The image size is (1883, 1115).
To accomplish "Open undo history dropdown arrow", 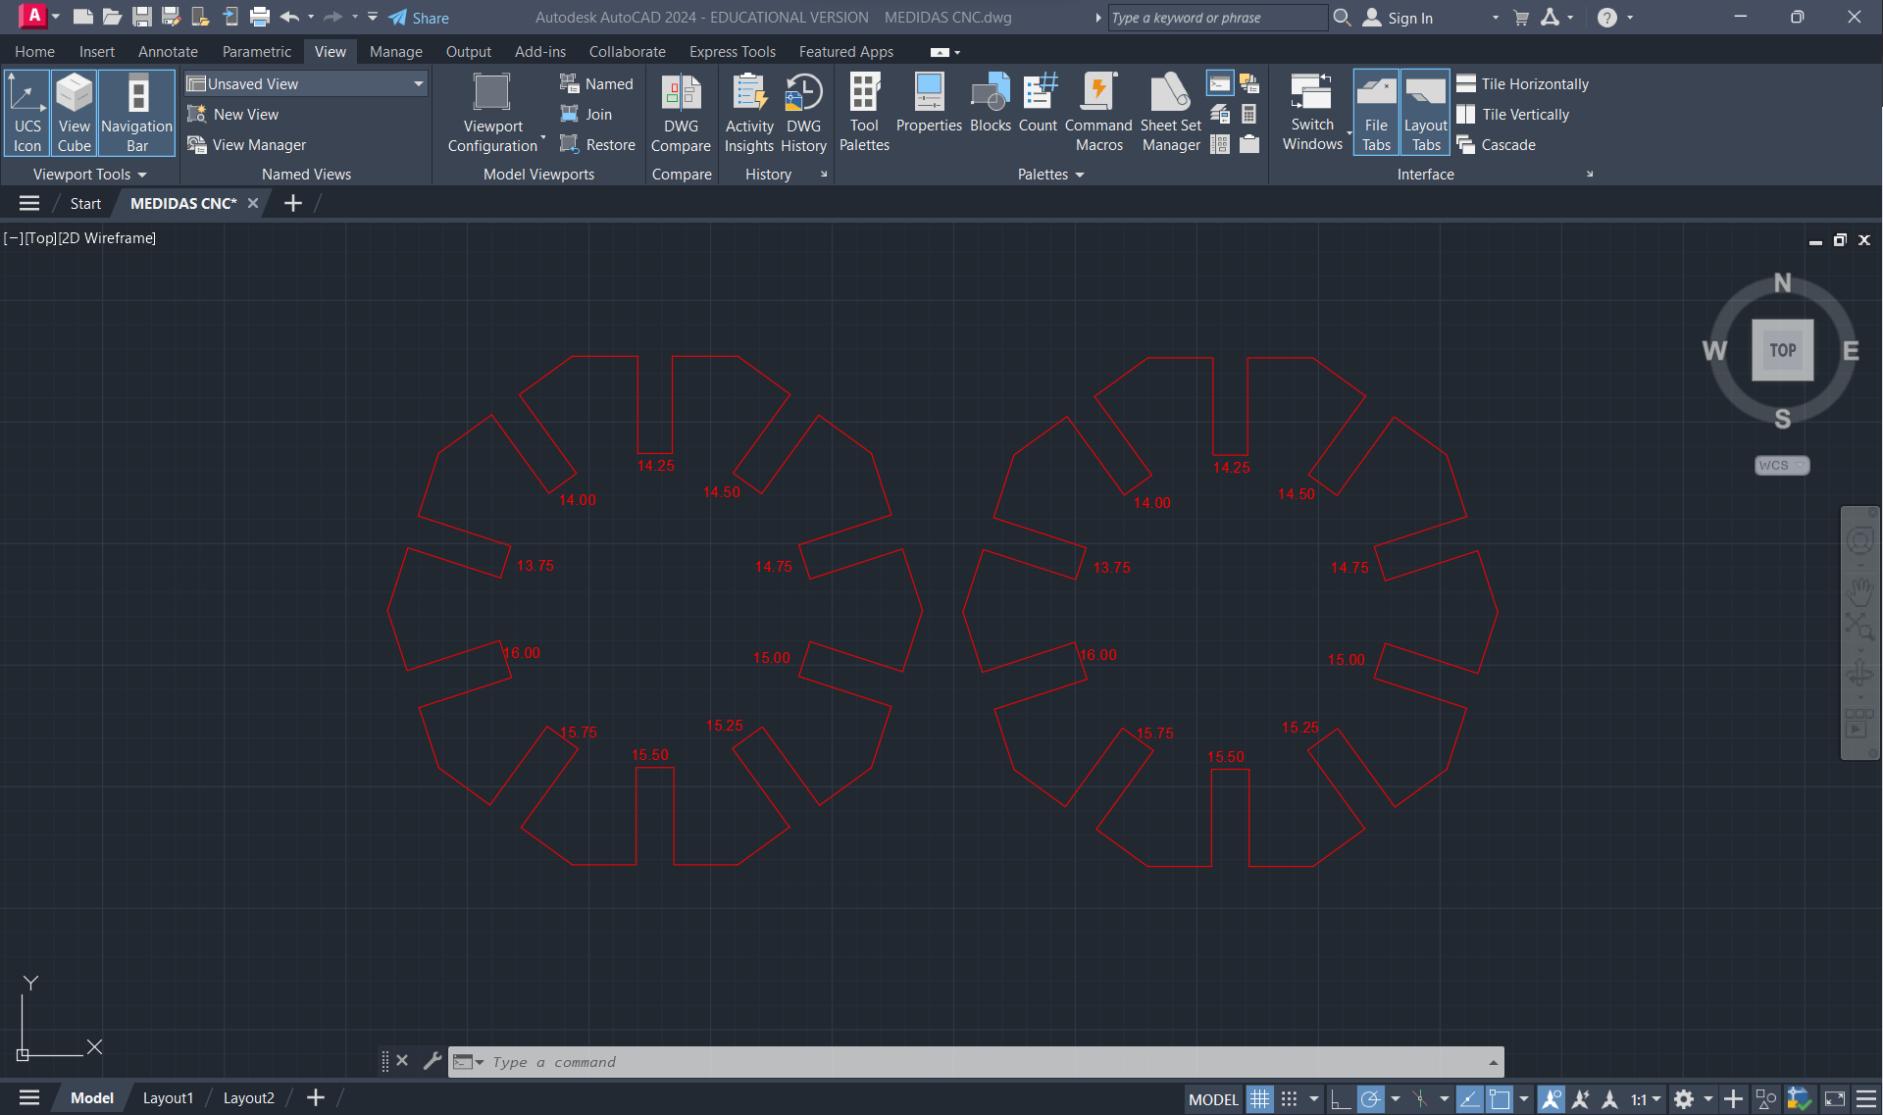I will point(311,17).
